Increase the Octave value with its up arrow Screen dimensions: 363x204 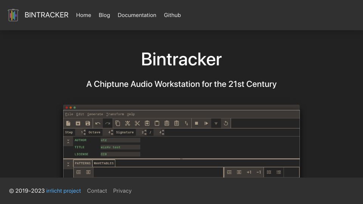tap(112, 131)
